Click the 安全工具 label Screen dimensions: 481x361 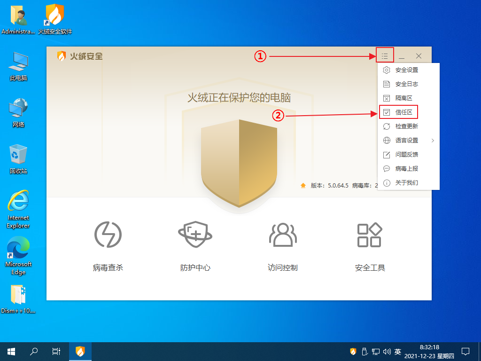370,267
